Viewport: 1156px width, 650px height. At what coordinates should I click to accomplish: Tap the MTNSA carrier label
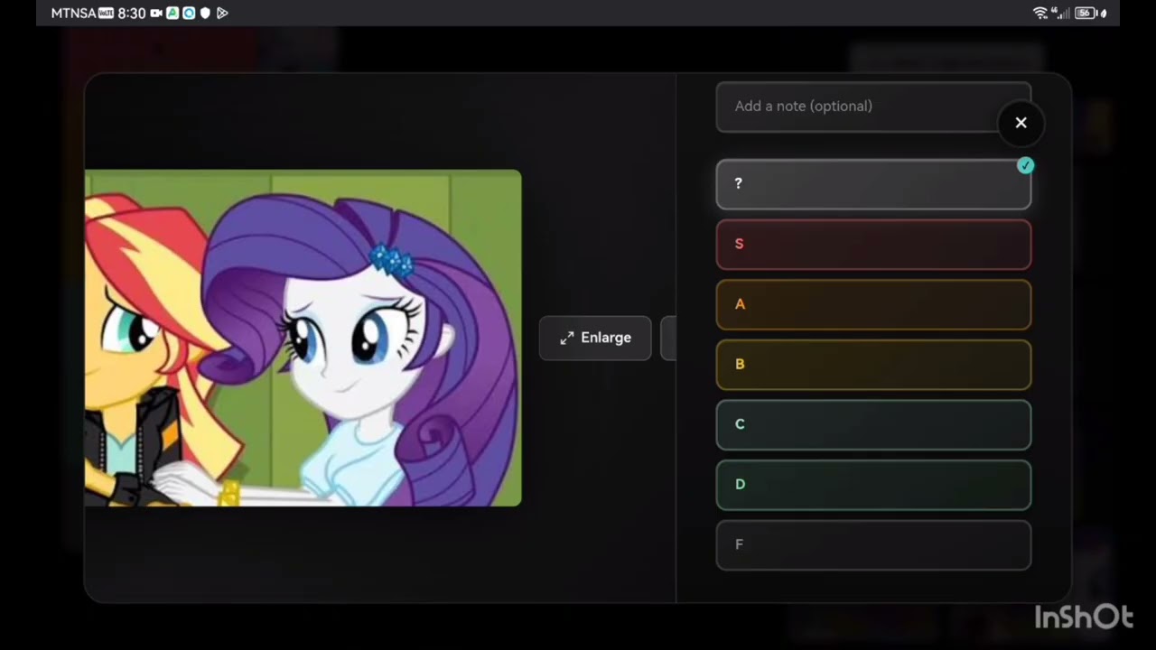pos(73,14)
